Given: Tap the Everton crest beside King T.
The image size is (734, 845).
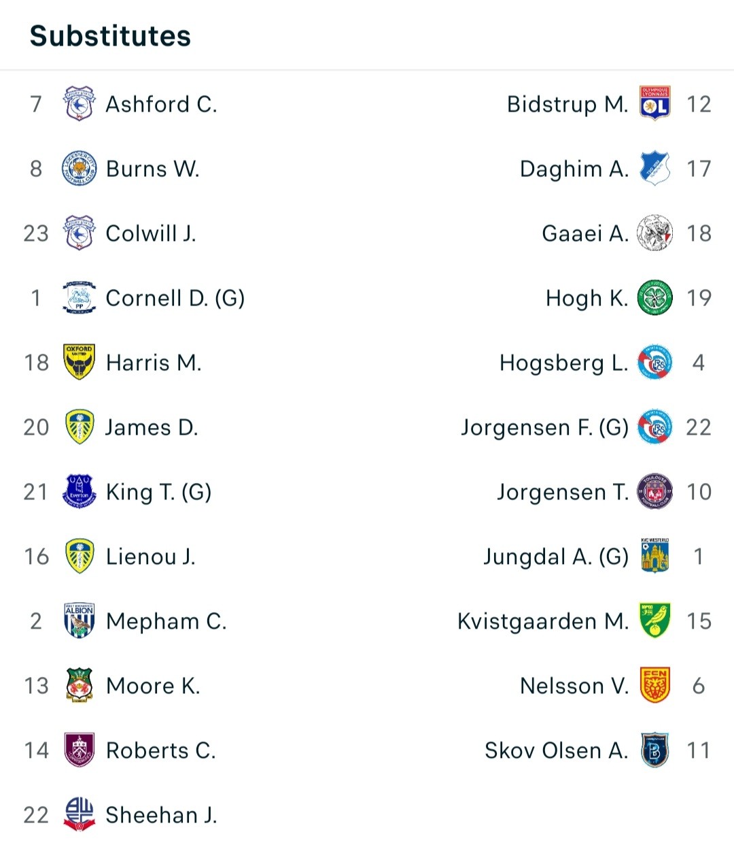Looking at the screenshot, I should pos(79,492).
